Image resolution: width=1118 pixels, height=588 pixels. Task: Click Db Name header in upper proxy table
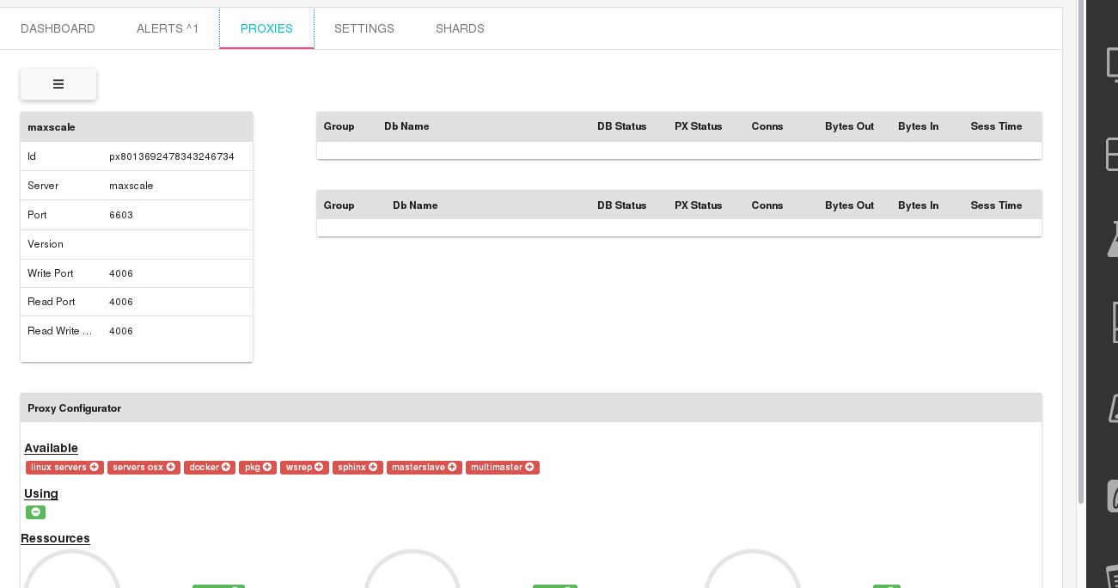tap(406, 126)
